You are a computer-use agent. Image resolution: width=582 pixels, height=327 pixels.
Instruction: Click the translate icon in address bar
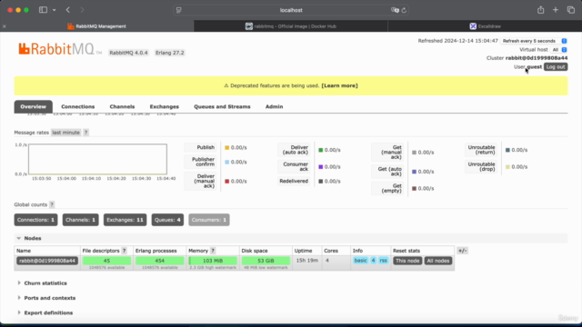[x=395, y=10]
